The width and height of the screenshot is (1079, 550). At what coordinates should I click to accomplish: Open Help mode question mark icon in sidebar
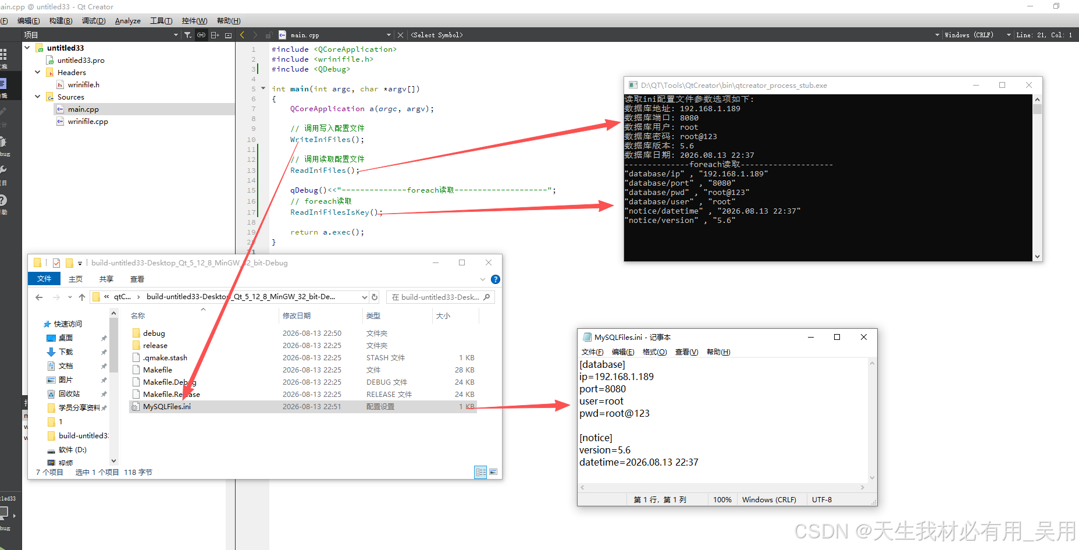(x=3, y=201)
